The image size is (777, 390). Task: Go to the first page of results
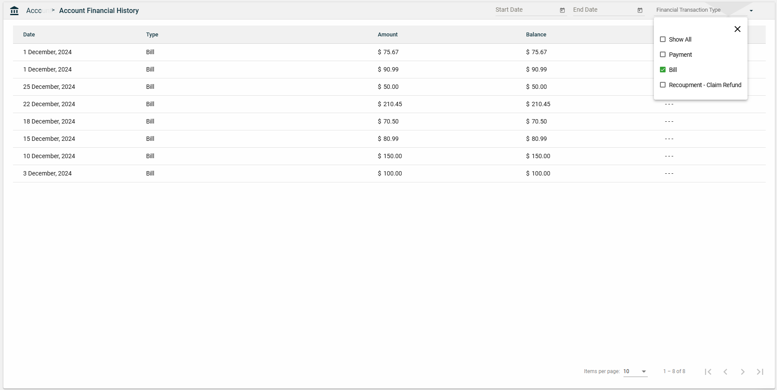(708, 372)
